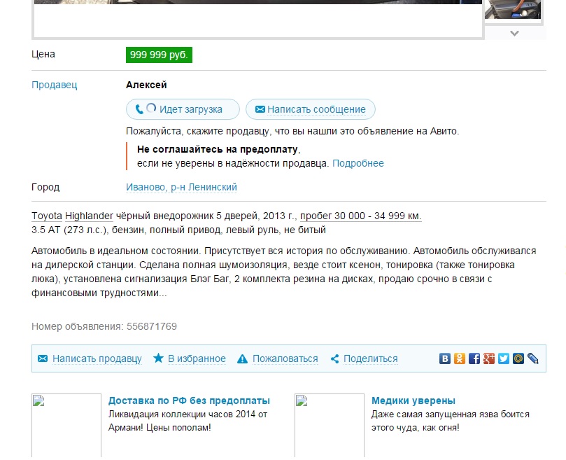The height and width of the screenshot is (460, 566).
Task: Click Пожаловаться link
Action: point(285,358)
